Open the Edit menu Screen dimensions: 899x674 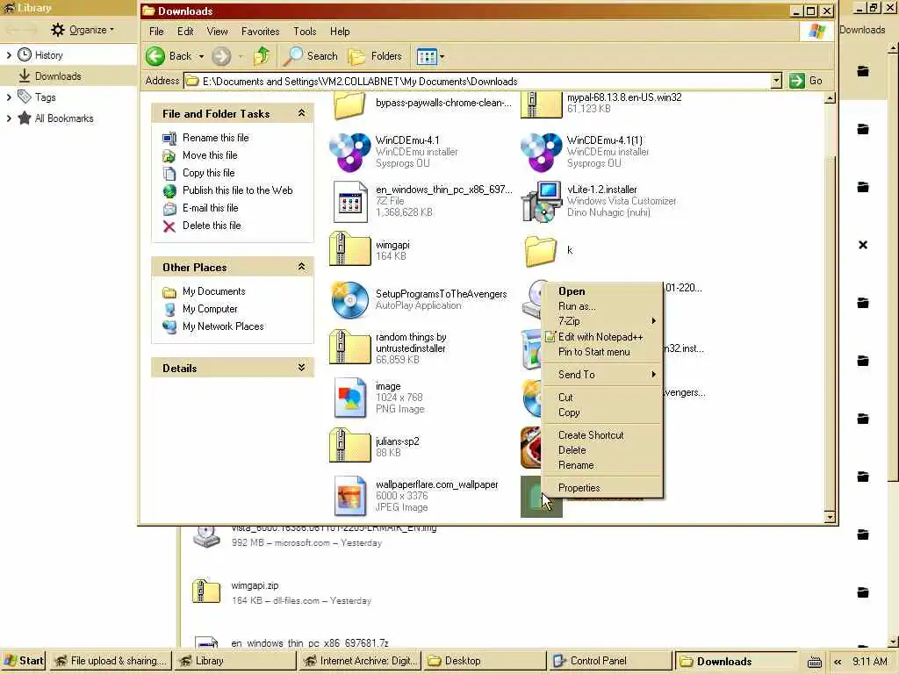coord(185,32)
